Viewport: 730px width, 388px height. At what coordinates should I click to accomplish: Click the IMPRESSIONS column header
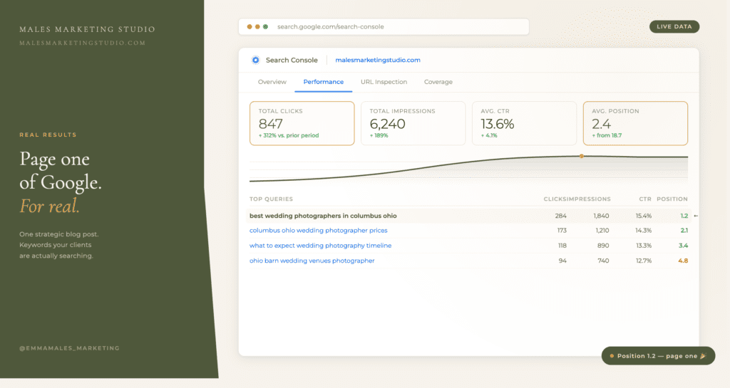point(587,199)
